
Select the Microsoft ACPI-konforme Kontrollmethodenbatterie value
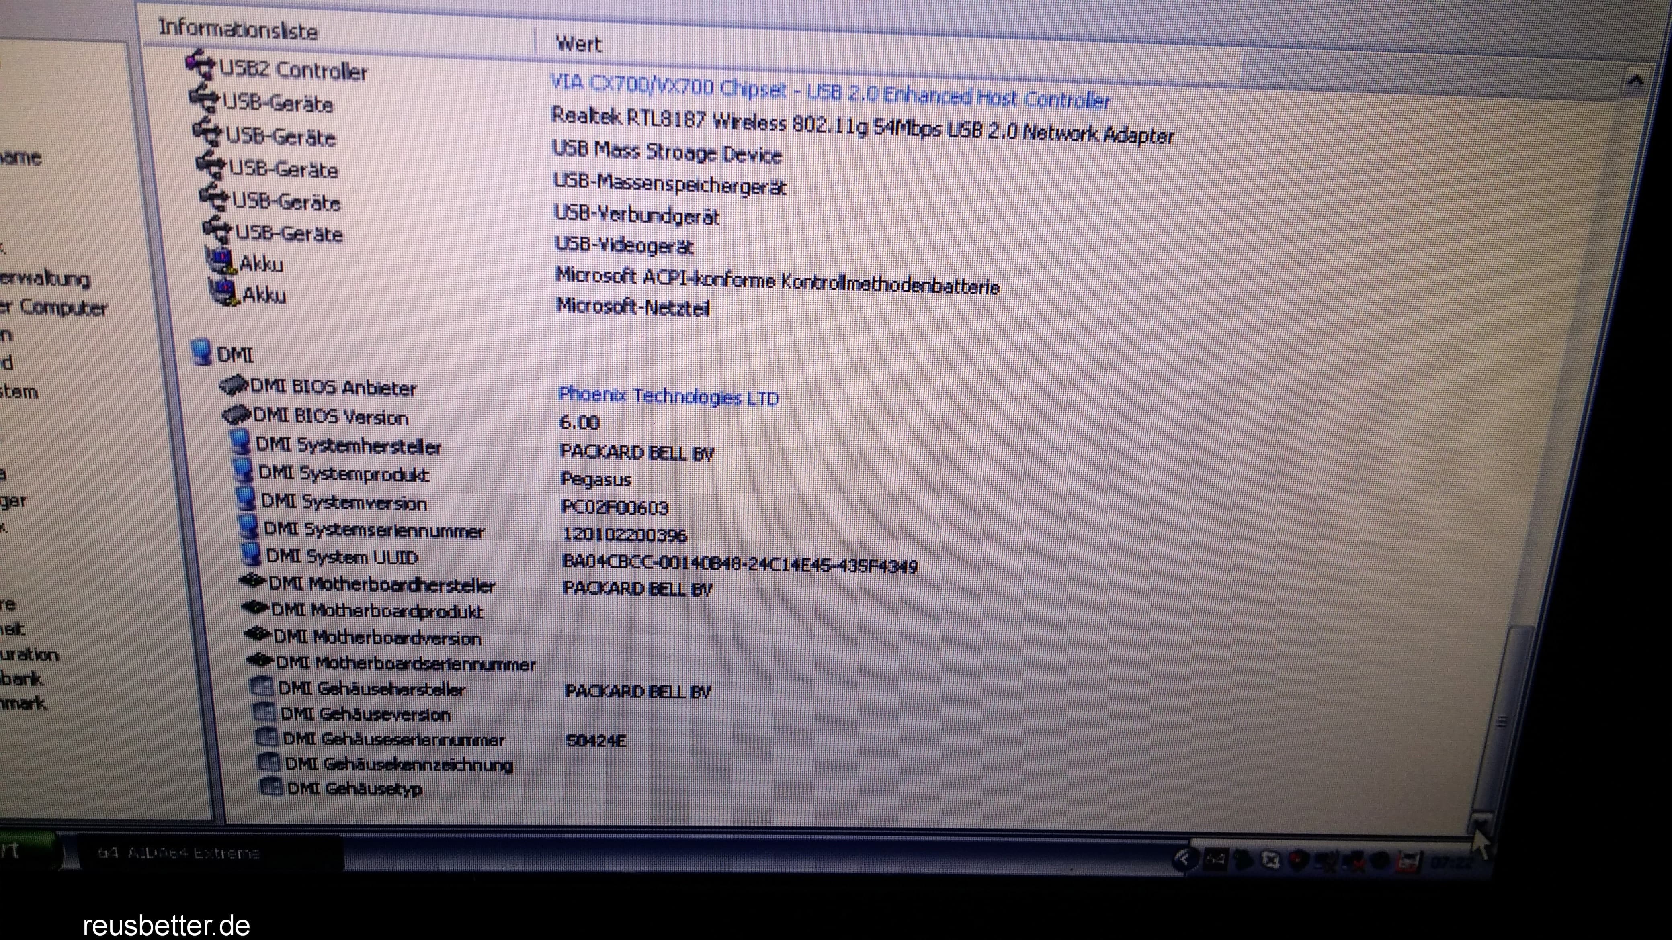(778, 282)
